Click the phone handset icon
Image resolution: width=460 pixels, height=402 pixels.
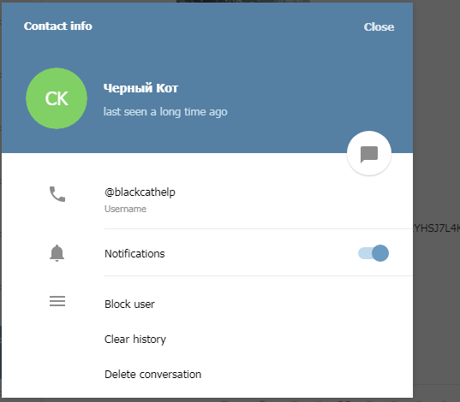(57, 194)
